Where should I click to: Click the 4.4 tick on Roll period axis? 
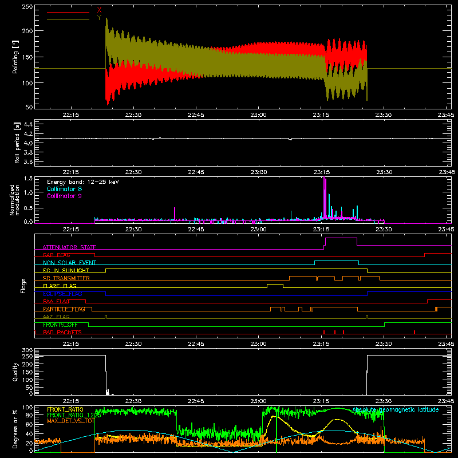(28, 124)
